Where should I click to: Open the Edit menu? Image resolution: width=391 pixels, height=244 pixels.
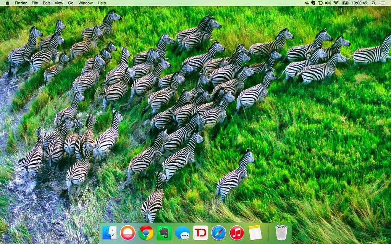pos(46,3)
